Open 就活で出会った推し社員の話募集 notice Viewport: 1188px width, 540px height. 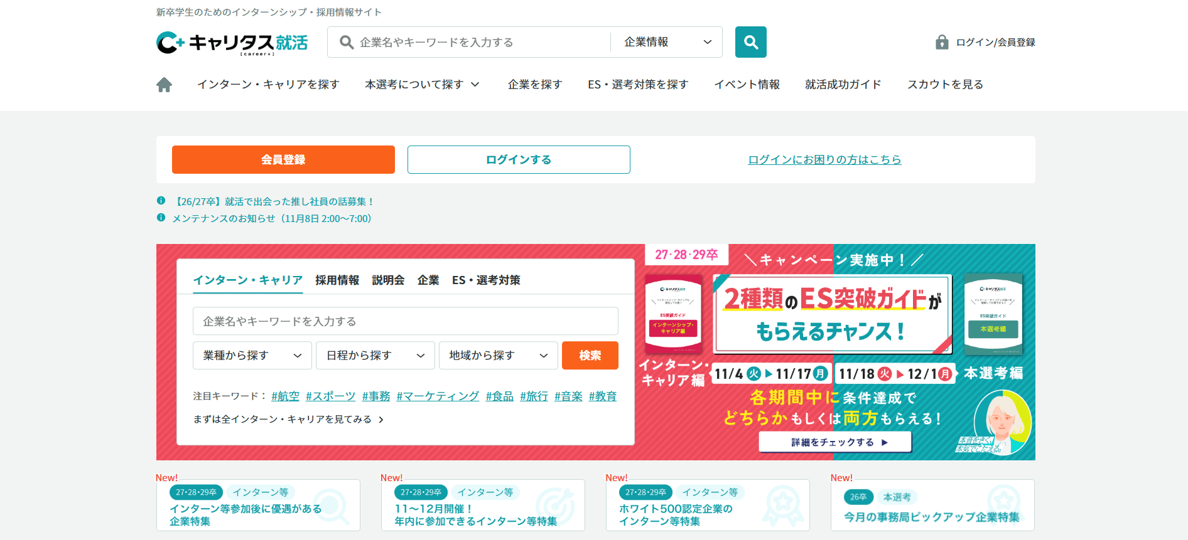273,201
